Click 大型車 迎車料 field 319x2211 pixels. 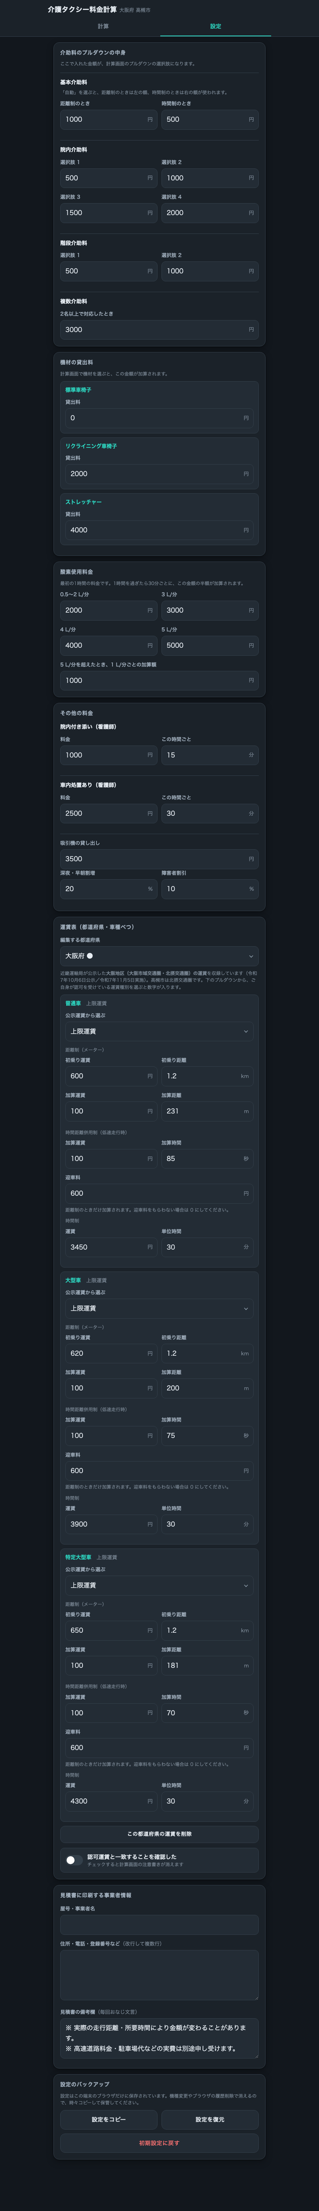pyautogui.click(x=159, y=1470)
